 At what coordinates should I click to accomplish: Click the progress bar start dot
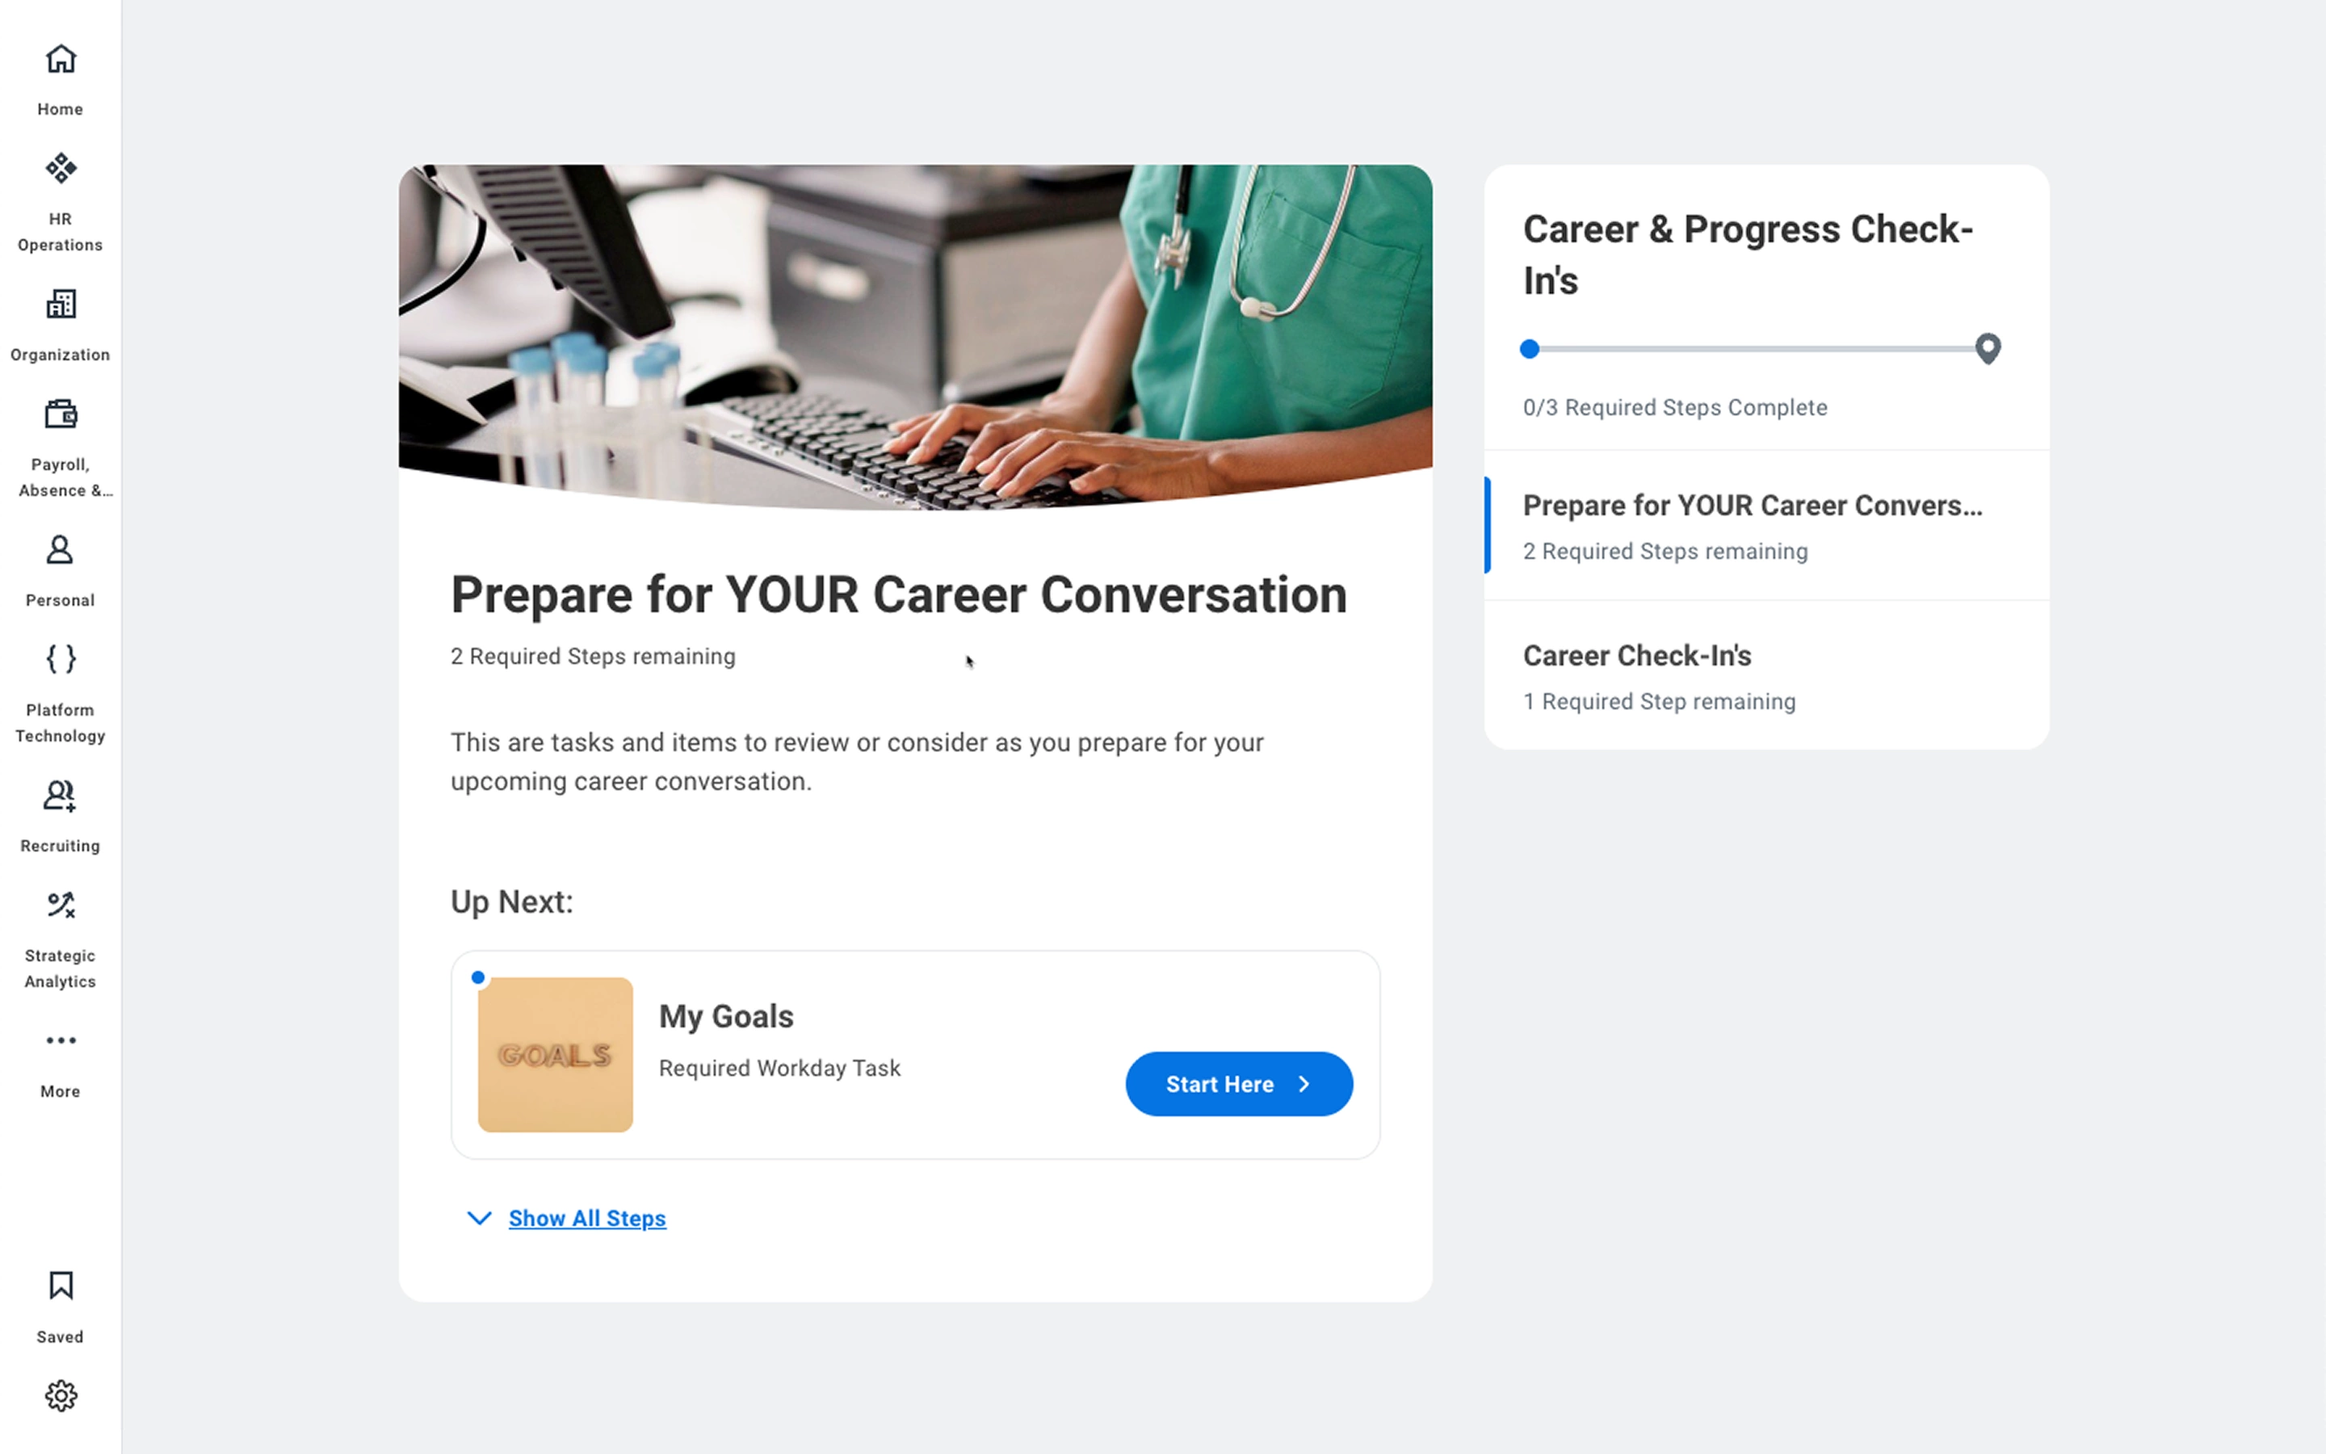[1529, 349]
